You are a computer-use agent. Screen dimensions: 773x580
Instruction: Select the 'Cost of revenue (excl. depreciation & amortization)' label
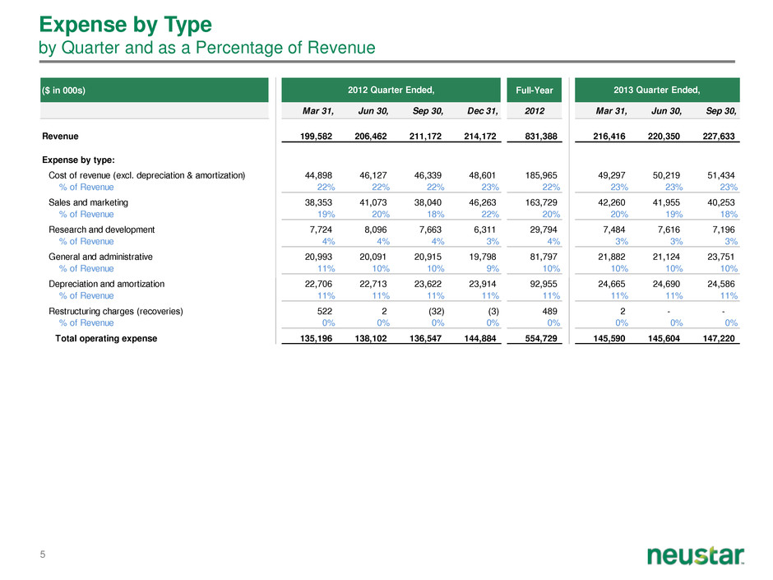click(147, 175)
